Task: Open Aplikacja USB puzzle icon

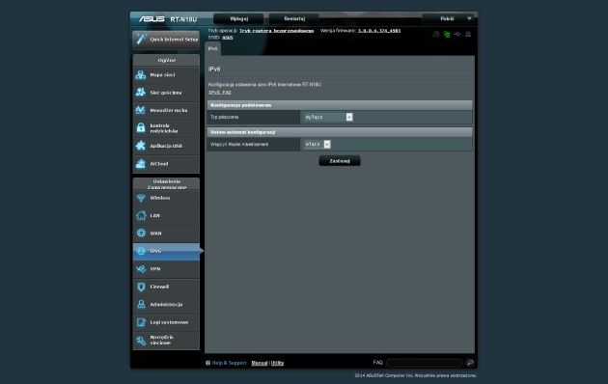Action: pyautogui.click(x=140, y=146)
